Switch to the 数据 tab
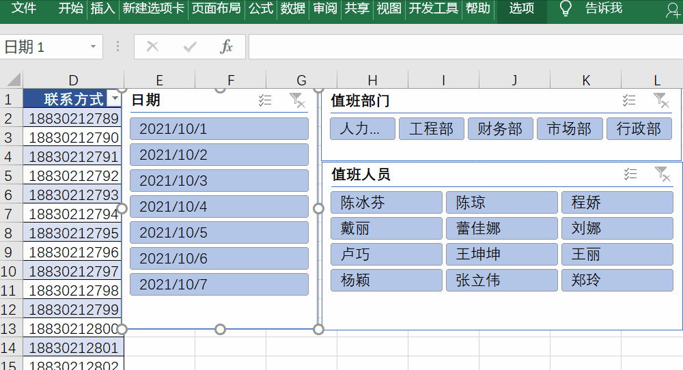The height and width of the screenshot is (370, 683). click(x=293, y=8)
